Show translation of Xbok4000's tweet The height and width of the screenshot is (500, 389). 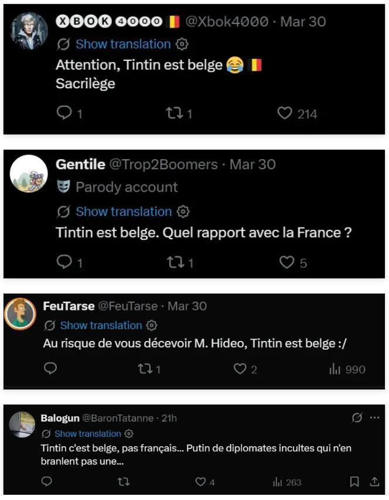tap(123, 44)
